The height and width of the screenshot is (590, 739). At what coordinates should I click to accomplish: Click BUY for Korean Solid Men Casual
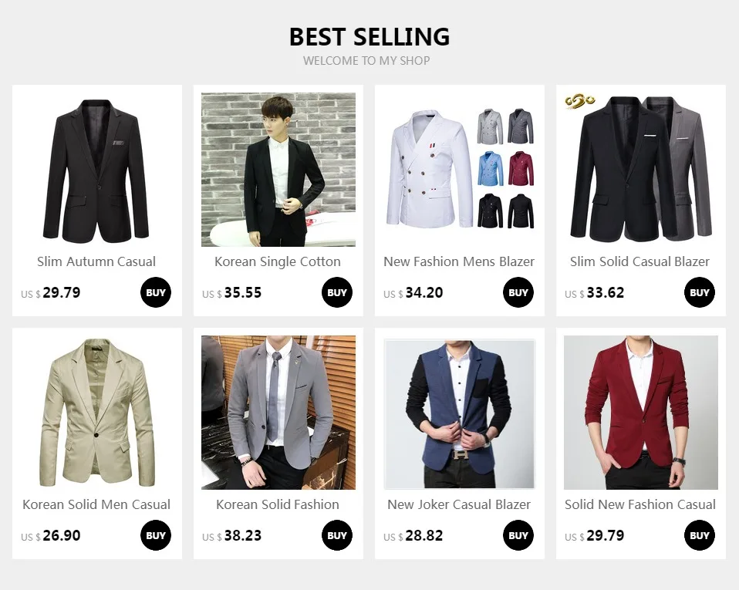click(x=156, y=535)
